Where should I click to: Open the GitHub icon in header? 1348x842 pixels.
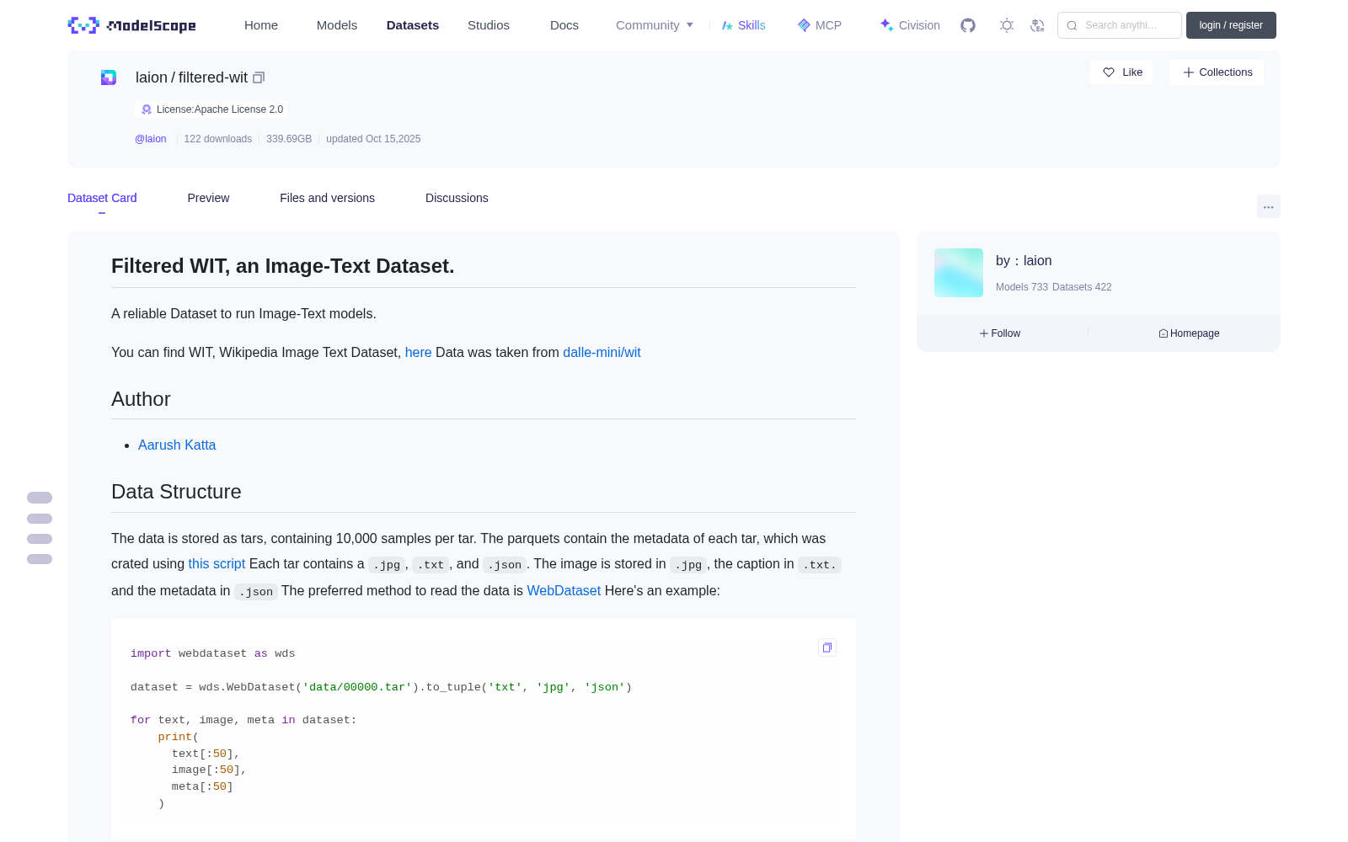pos(968,25)
